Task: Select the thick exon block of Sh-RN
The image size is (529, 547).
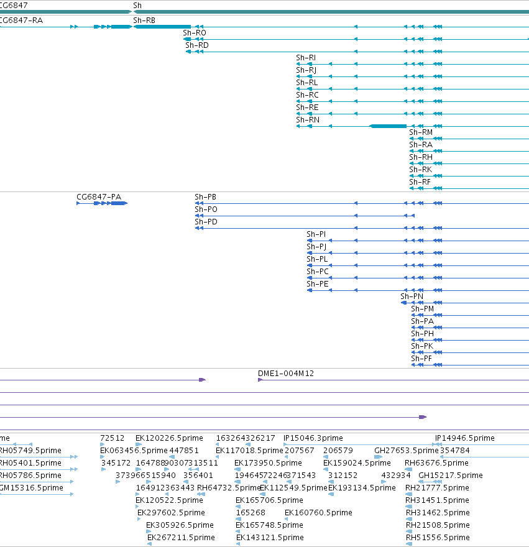Action: tap(388, 126)
